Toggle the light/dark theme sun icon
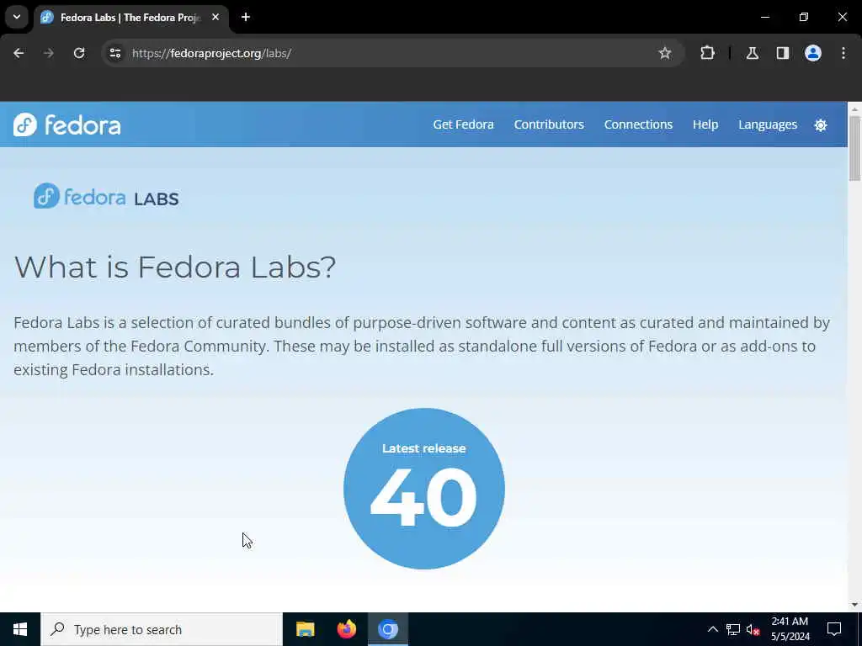The height and width of the screenshot is (646, 862). (x=820, y=125)
